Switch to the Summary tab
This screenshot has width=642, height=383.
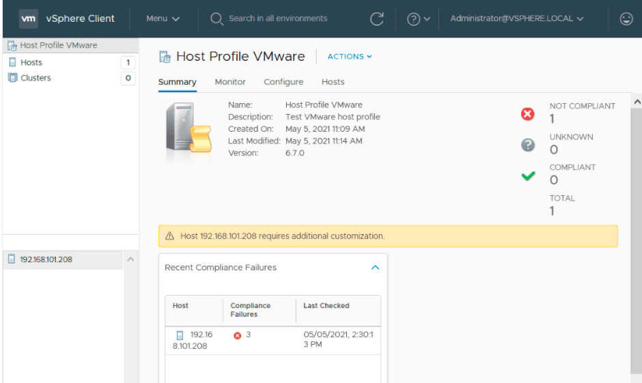tap(178, 82)
